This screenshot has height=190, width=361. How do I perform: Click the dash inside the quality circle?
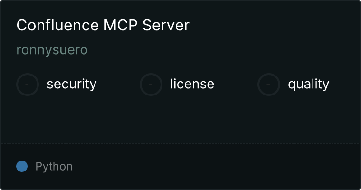(x=268, y=85)
